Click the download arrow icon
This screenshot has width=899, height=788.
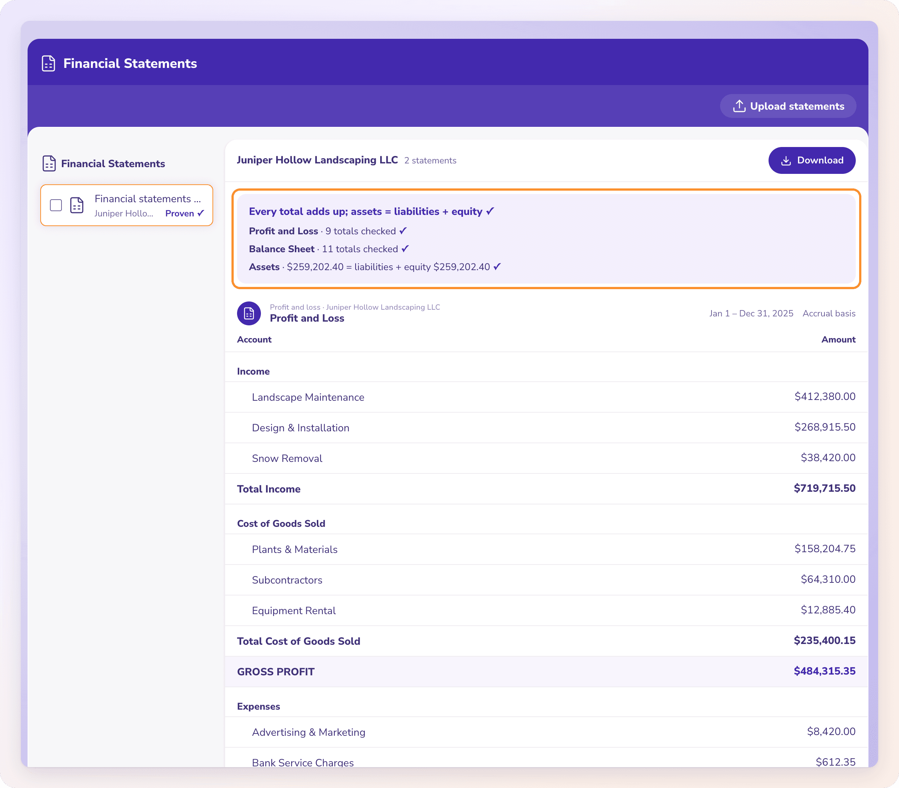[x=786, y=160]
